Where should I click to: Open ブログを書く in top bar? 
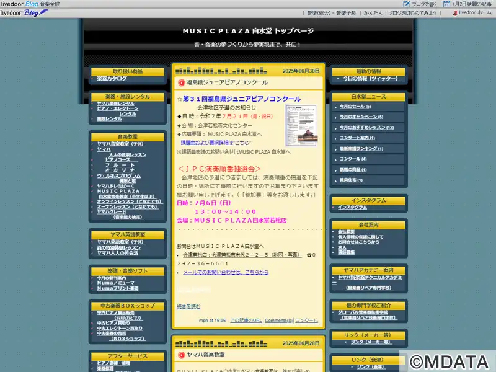[424, 4]
